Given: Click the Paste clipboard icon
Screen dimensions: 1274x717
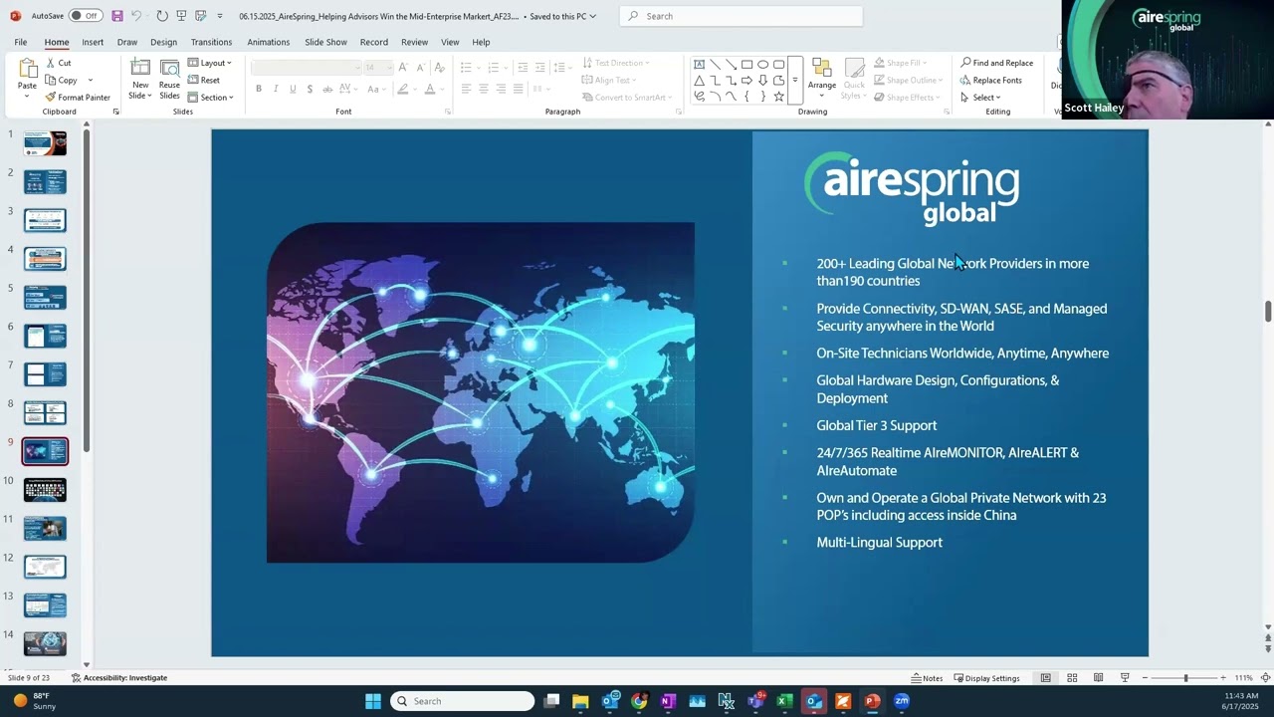Looking at the screenshot, I should tap(27, 69).
